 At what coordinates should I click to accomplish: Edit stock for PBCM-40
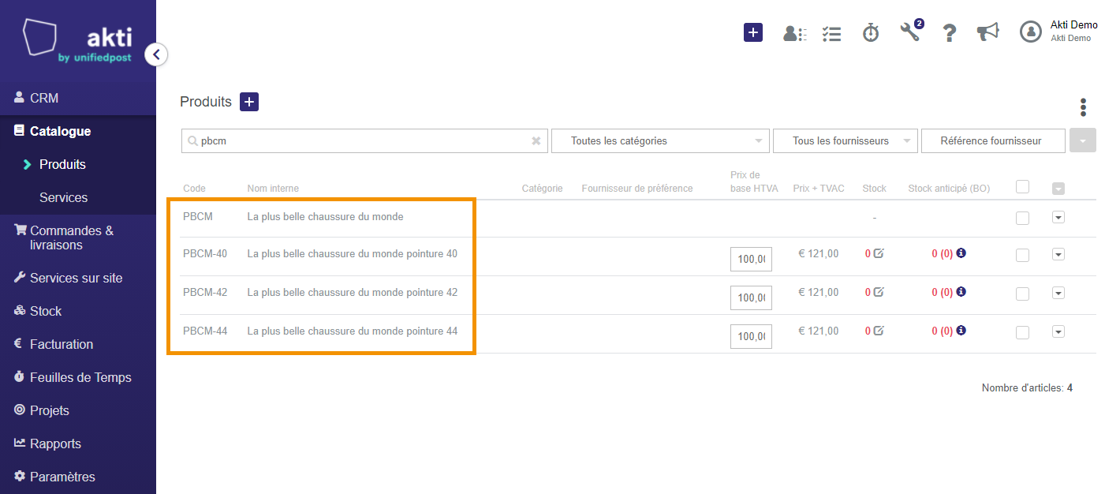[879, 253]
